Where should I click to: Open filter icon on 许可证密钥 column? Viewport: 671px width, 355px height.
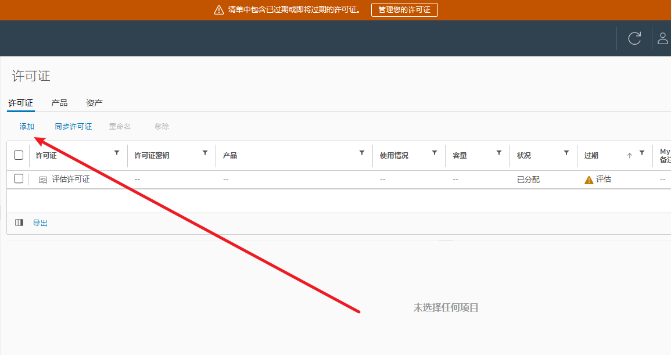[205, 153]
